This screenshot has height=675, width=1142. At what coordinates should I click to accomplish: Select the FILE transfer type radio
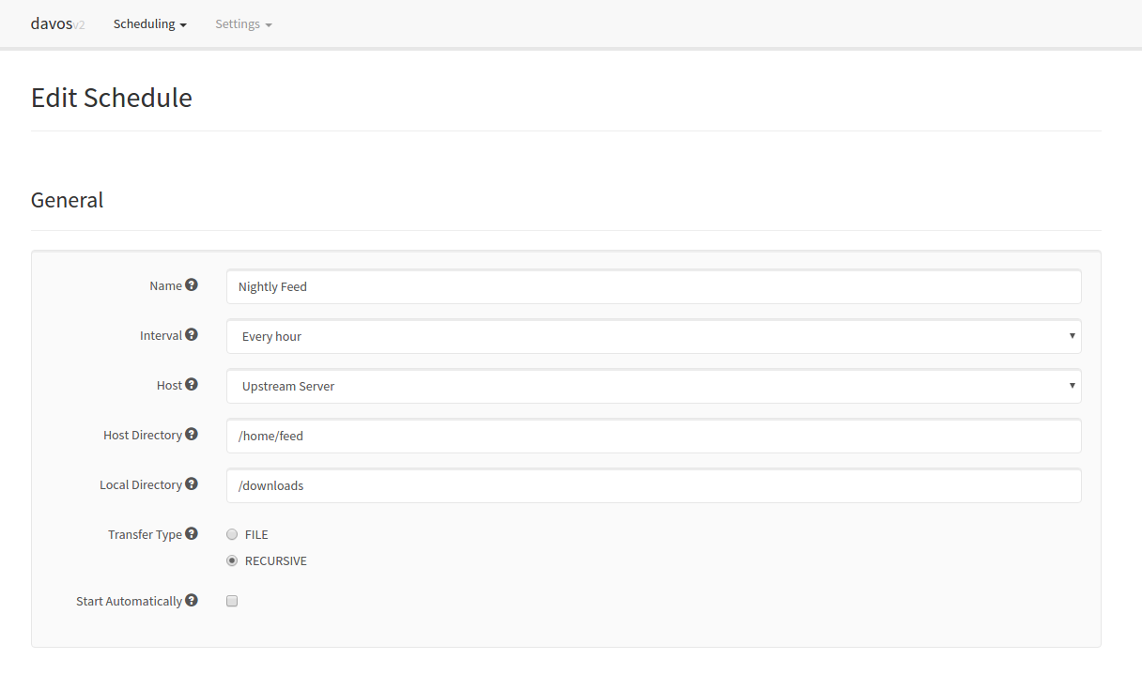232,534
